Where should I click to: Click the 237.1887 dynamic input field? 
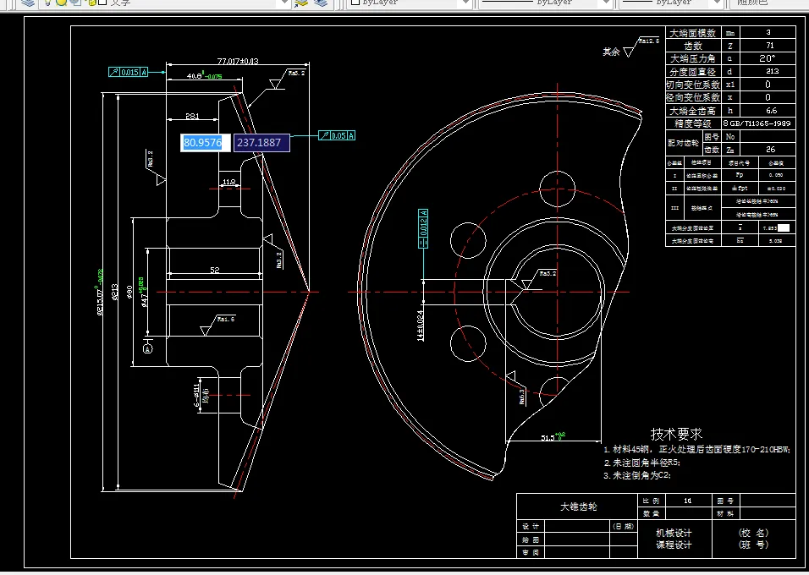click(261, 143)
